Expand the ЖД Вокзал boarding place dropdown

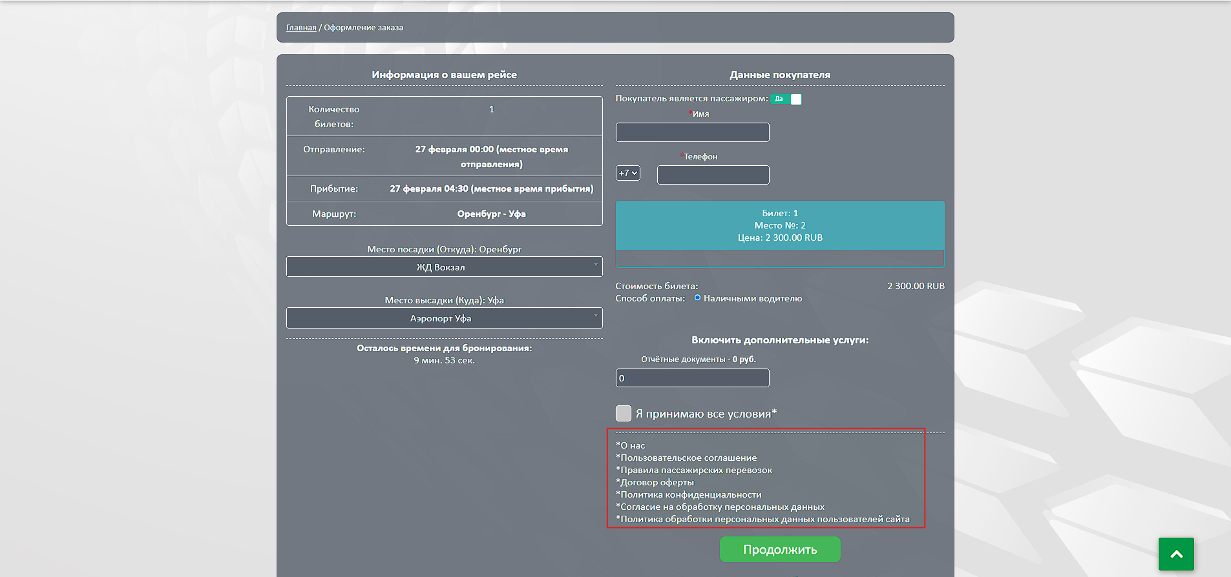(444, 267)
